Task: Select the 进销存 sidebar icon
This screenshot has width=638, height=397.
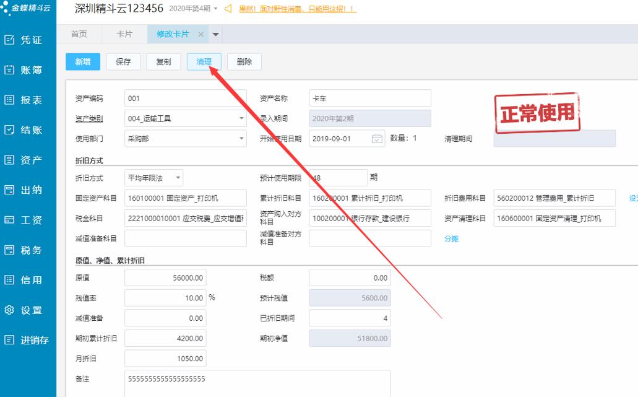Action: click(x=27, y=339)
